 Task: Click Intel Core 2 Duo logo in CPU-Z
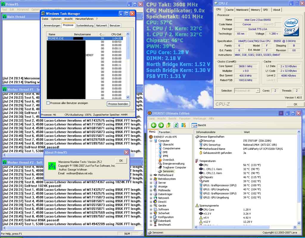click(291, 27)
